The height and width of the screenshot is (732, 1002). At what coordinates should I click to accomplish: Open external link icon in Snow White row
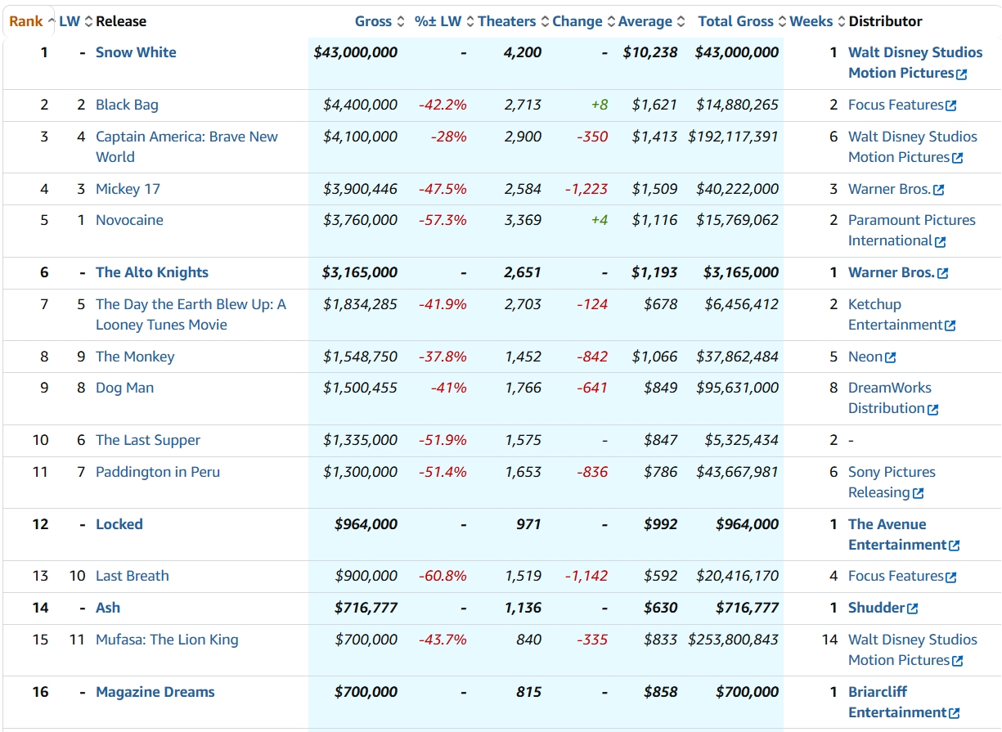pos(962,74)
